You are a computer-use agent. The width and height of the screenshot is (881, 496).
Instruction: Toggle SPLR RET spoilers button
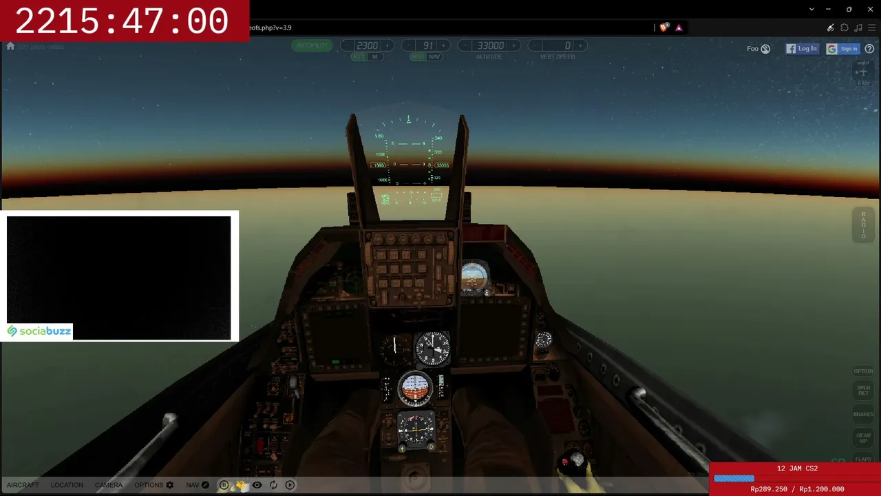point(863,391)
